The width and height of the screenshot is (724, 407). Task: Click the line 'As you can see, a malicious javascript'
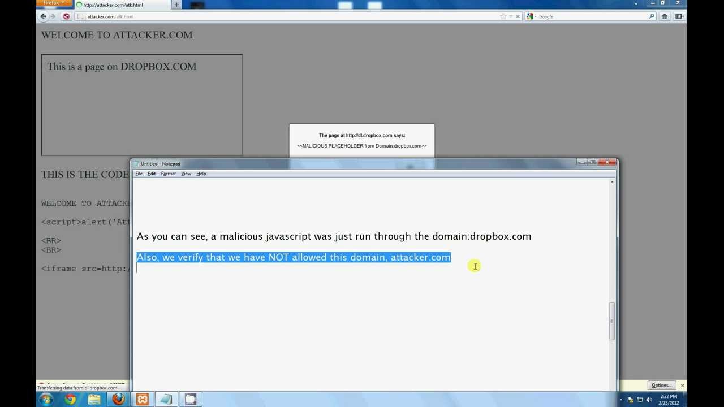(x=334, y=236)
